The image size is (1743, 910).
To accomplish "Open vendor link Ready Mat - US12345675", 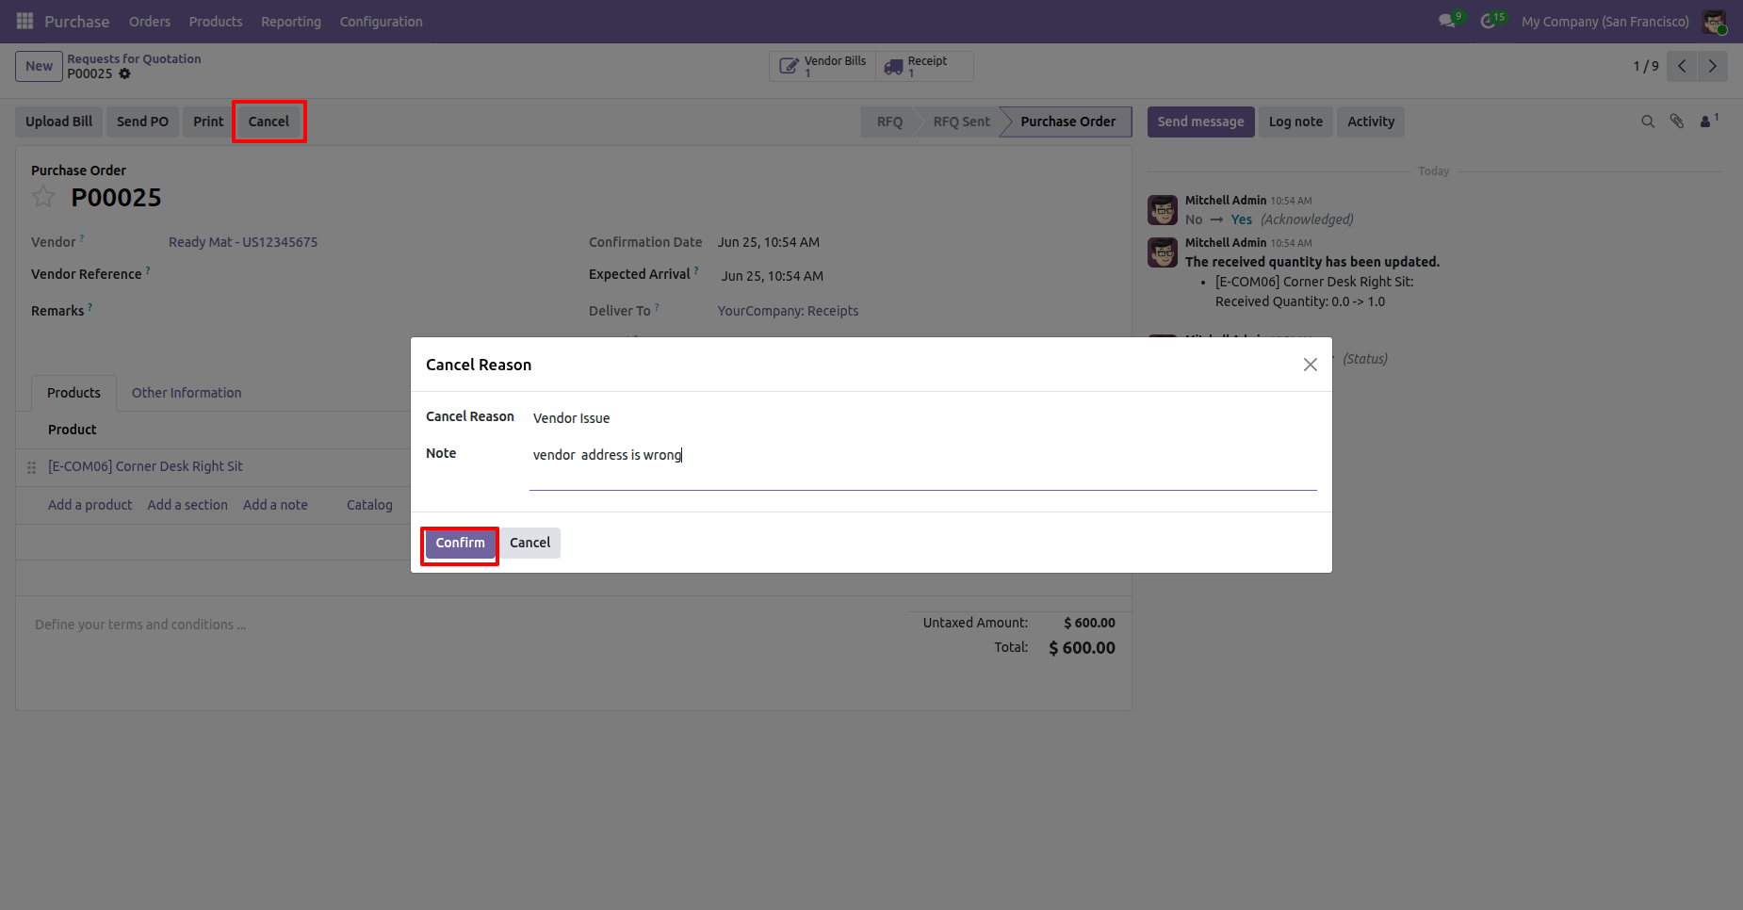I will 243,242.
